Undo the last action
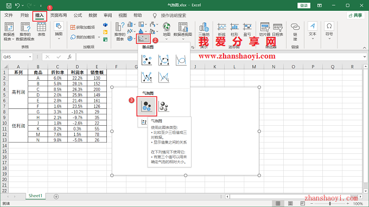The height and width of the screenshot is (207, 369). click(x=17, y=5)
